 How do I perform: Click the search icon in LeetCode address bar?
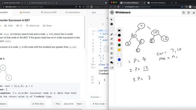pos(76,7)
